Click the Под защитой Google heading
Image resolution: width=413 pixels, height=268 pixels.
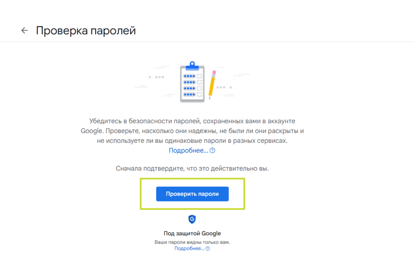pos(192,233)
